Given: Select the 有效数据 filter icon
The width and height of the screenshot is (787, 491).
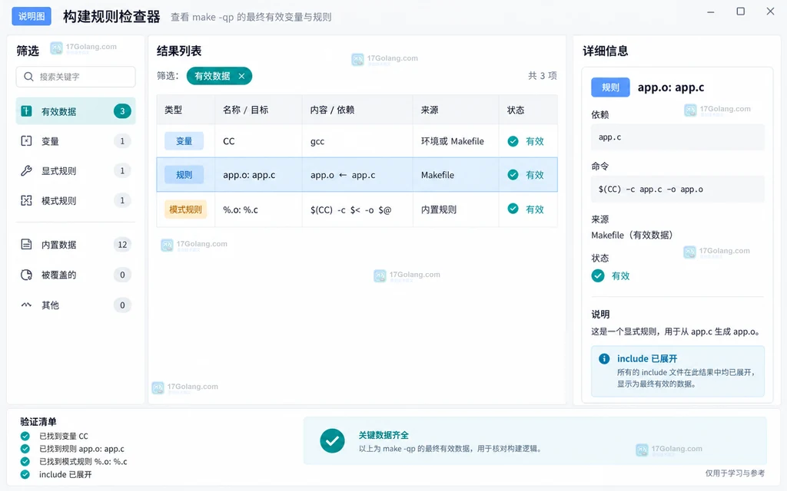Looking at the screenshot, I should click(x=27, y=111).
